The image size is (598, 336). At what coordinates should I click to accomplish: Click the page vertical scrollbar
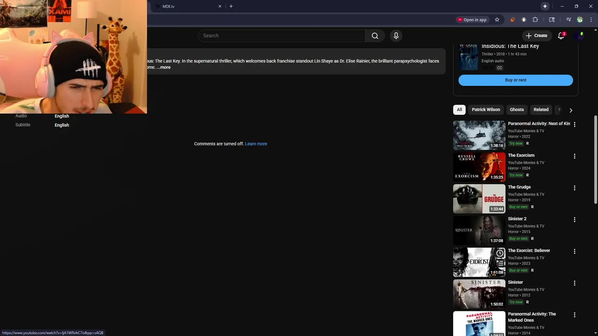click(x=595, y=159)
